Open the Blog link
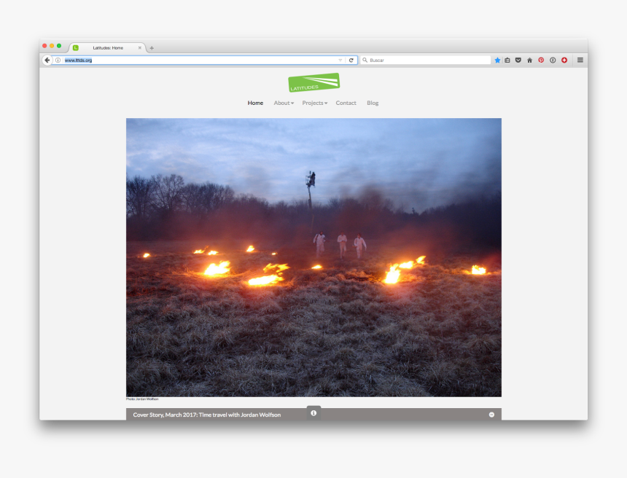Viewport: 627px width, 478px height. click(373, 103)
